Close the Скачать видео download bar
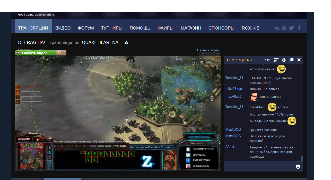This screenshot has height=180, width=331. (x=64, y=53)
